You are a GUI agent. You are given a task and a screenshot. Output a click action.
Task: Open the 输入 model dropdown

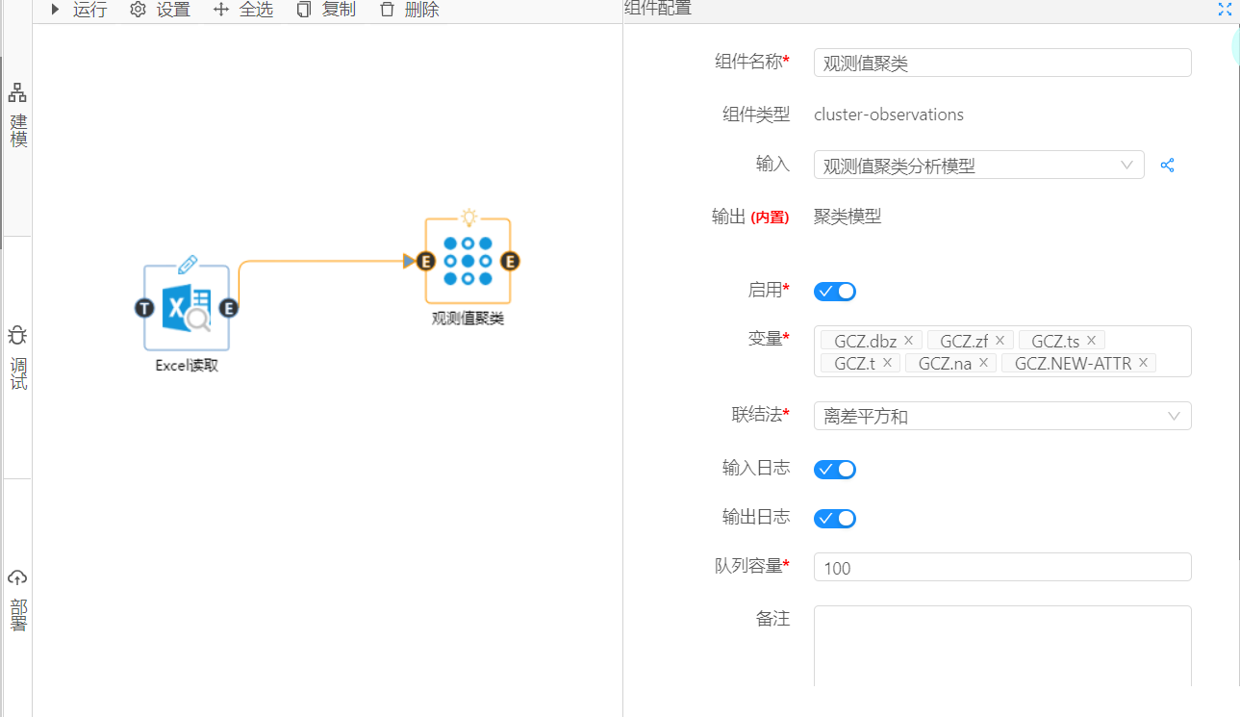(x=977, y=166)
